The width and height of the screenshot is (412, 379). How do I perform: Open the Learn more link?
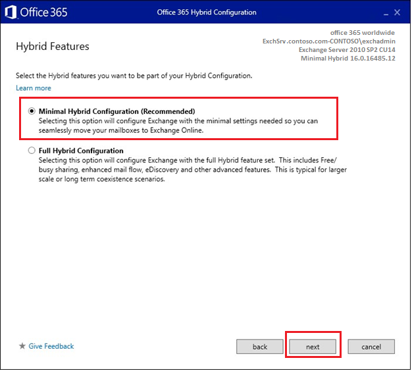coord(34,88)
